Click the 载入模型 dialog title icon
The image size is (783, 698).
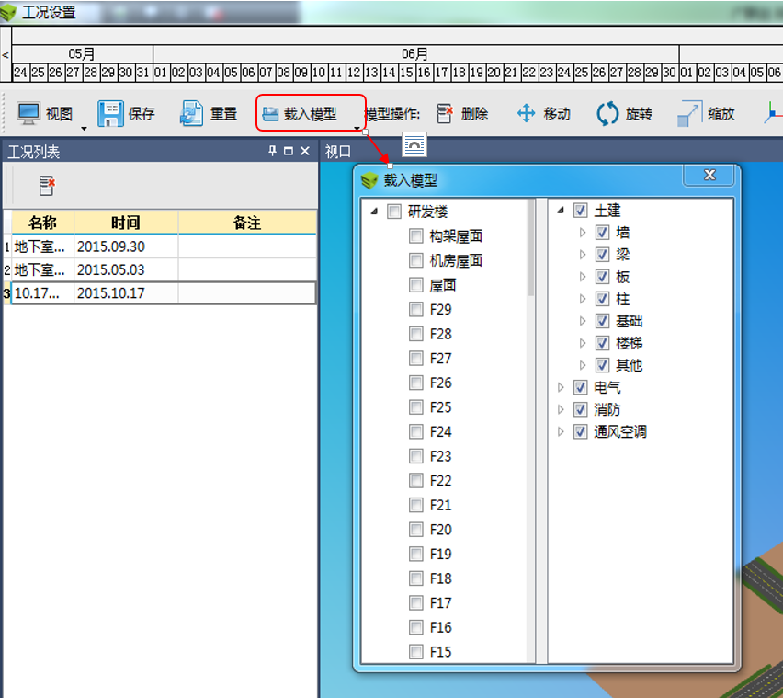(x=369, y=180)
